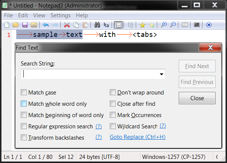Open Wildcard Search help (?) link
Screen dimensions: 227x163
[x=163, y=126]
